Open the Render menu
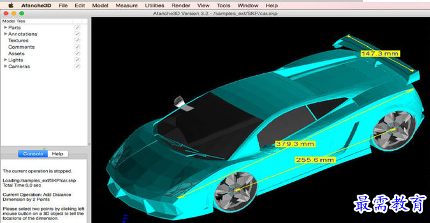The height and width of the screenshot is (223, 430). 181,6
